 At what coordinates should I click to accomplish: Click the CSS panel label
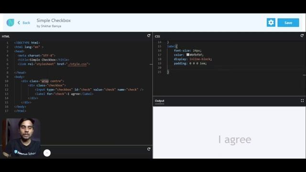157,36
